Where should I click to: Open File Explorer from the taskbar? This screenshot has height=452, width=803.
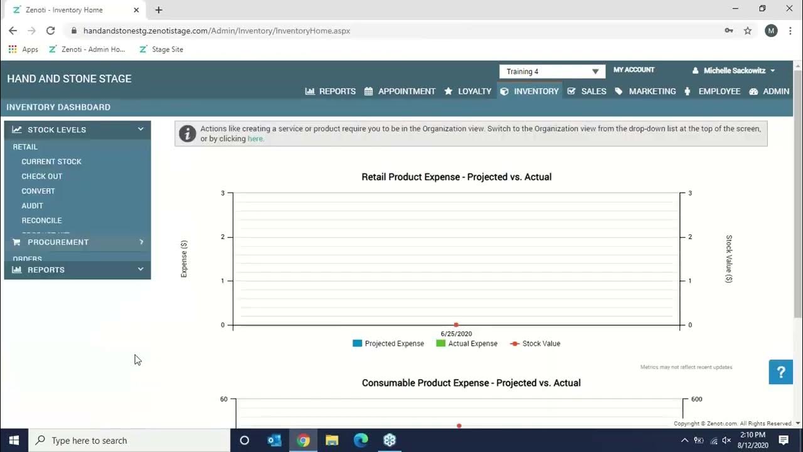click(x=332, y=440)
